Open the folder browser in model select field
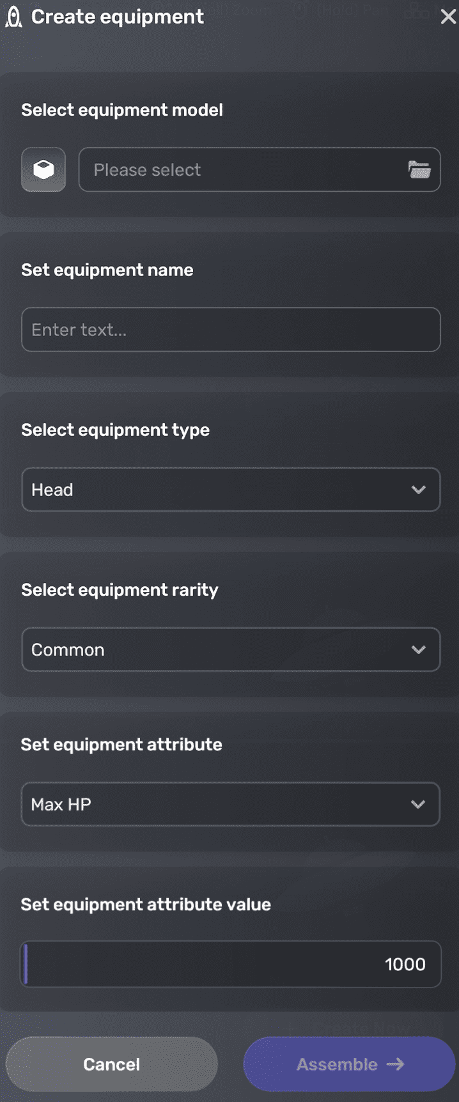The width and height of the screenshot is (459, 1102). click(x=420, y=169)
